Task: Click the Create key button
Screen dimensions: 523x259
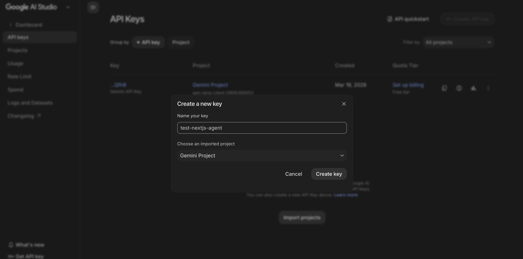Action: point(329,174)
